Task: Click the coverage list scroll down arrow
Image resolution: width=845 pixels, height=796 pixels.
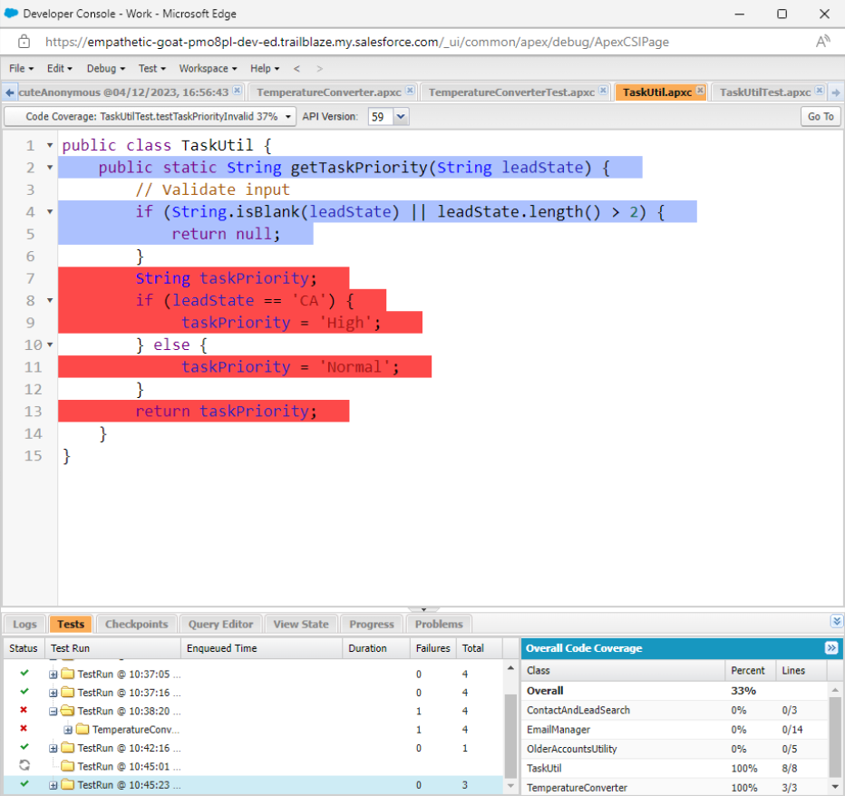Action: coord(835,787)
